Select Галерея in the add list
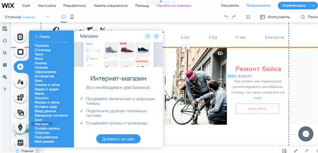 point(41,67)
